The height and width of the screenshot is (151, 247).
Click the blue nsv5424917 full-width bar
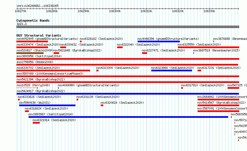coord(128,94)
